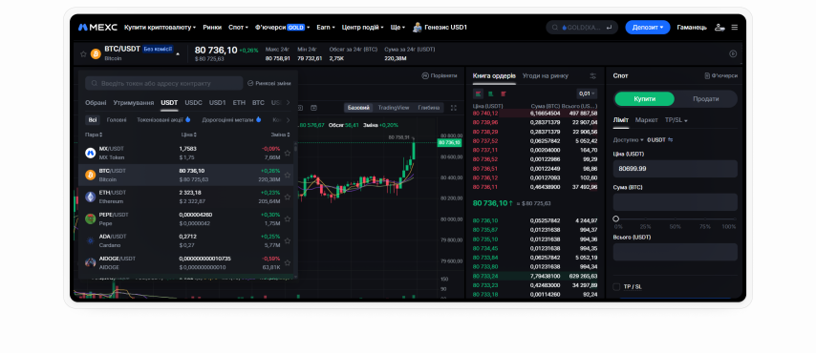Show only sell orders in order book

coord(504,93)
